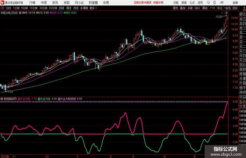246x158 pixels.
Task: Open the 资讯 menu
Action: tap(55, 3)
